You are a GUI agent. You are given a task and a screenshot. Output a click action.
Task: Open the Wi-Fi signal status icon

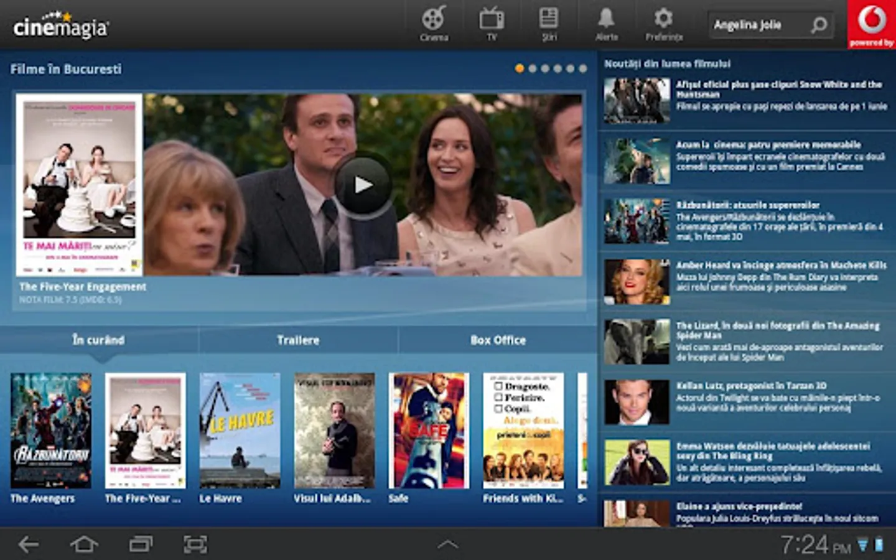pyautogui.click(x=863, y=546)
